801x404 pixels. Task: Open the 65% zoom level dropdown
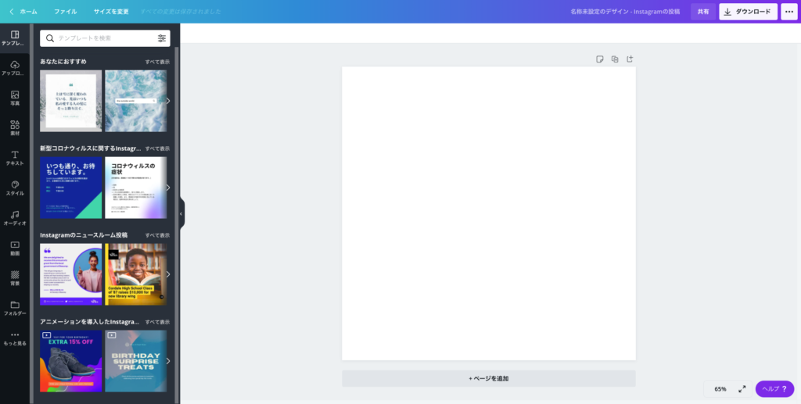[720, 389]
